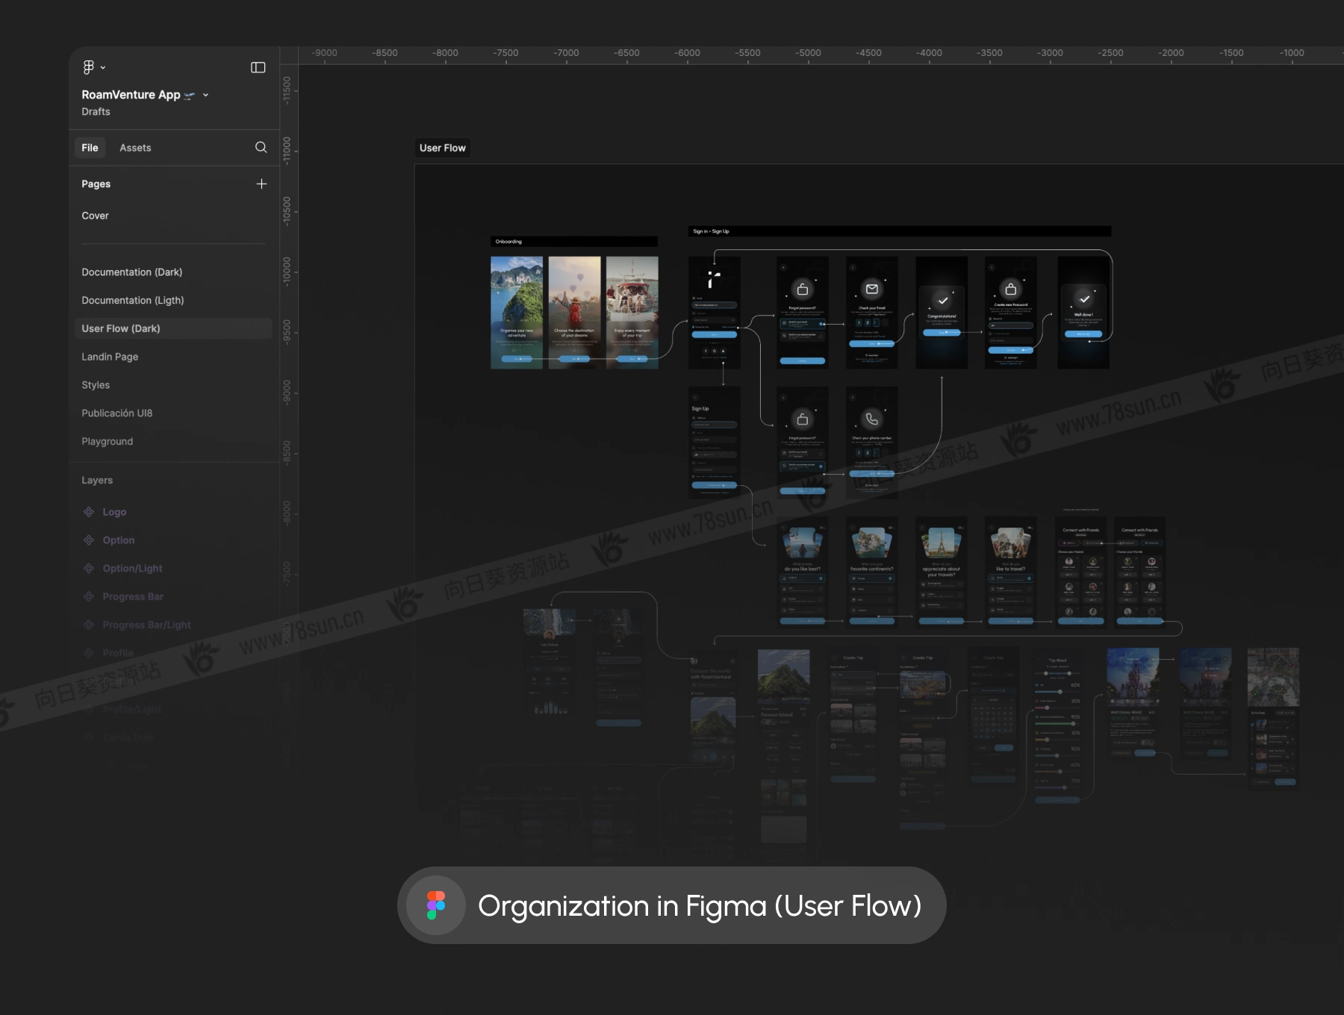The width and height of the screenshot is (1344, 1015).
Task: Click the Progress Bar component icon
Action: [89, 597]
